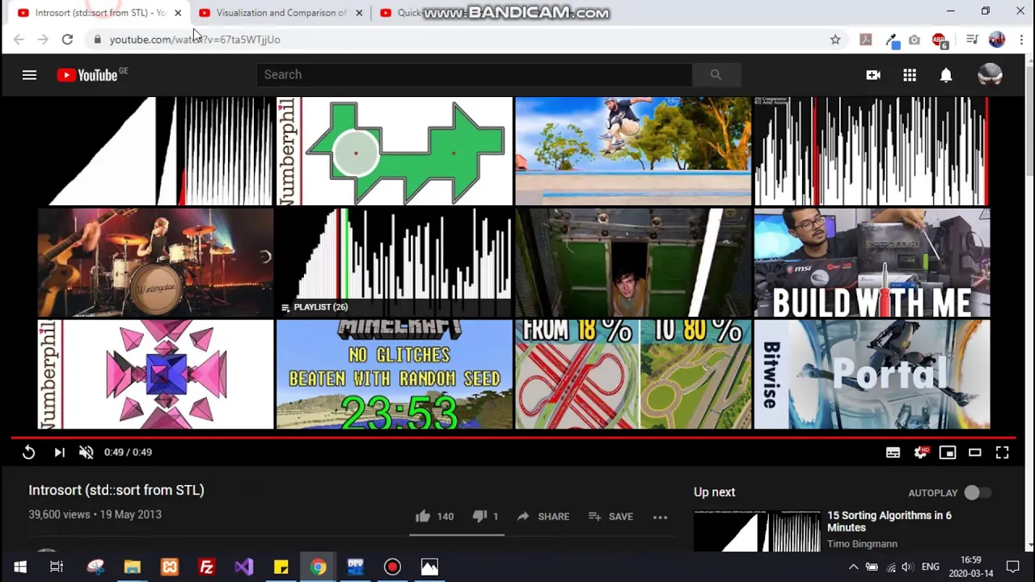
Task: Open Timo Bingmann channel link
Action: 862,544
